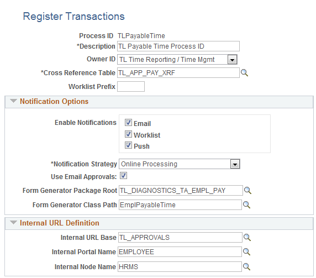Click the Description text field
The width and height of the screenshot is (316, 278).
[x=178, y=46]
